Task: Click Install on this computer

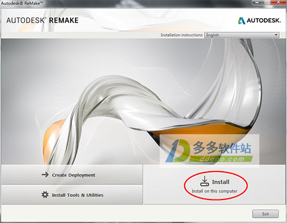Action: click(x=214, y=185)
